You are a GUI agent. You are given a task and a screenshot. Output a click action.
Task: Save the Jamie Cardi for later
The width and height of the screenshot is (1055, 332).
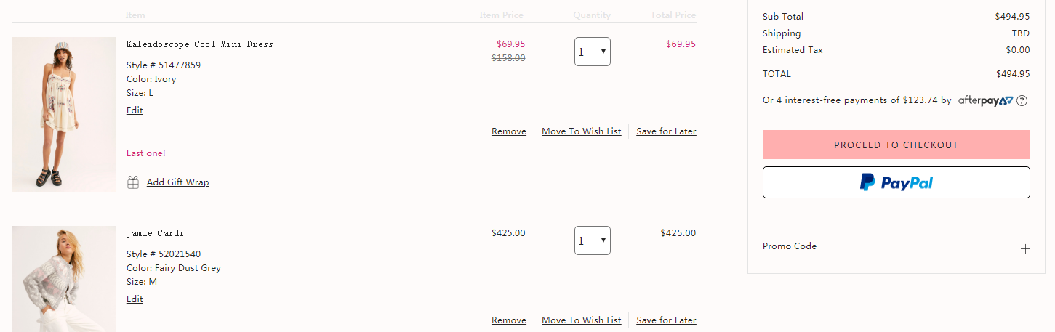pyautogui.click(x=666, y=320)
